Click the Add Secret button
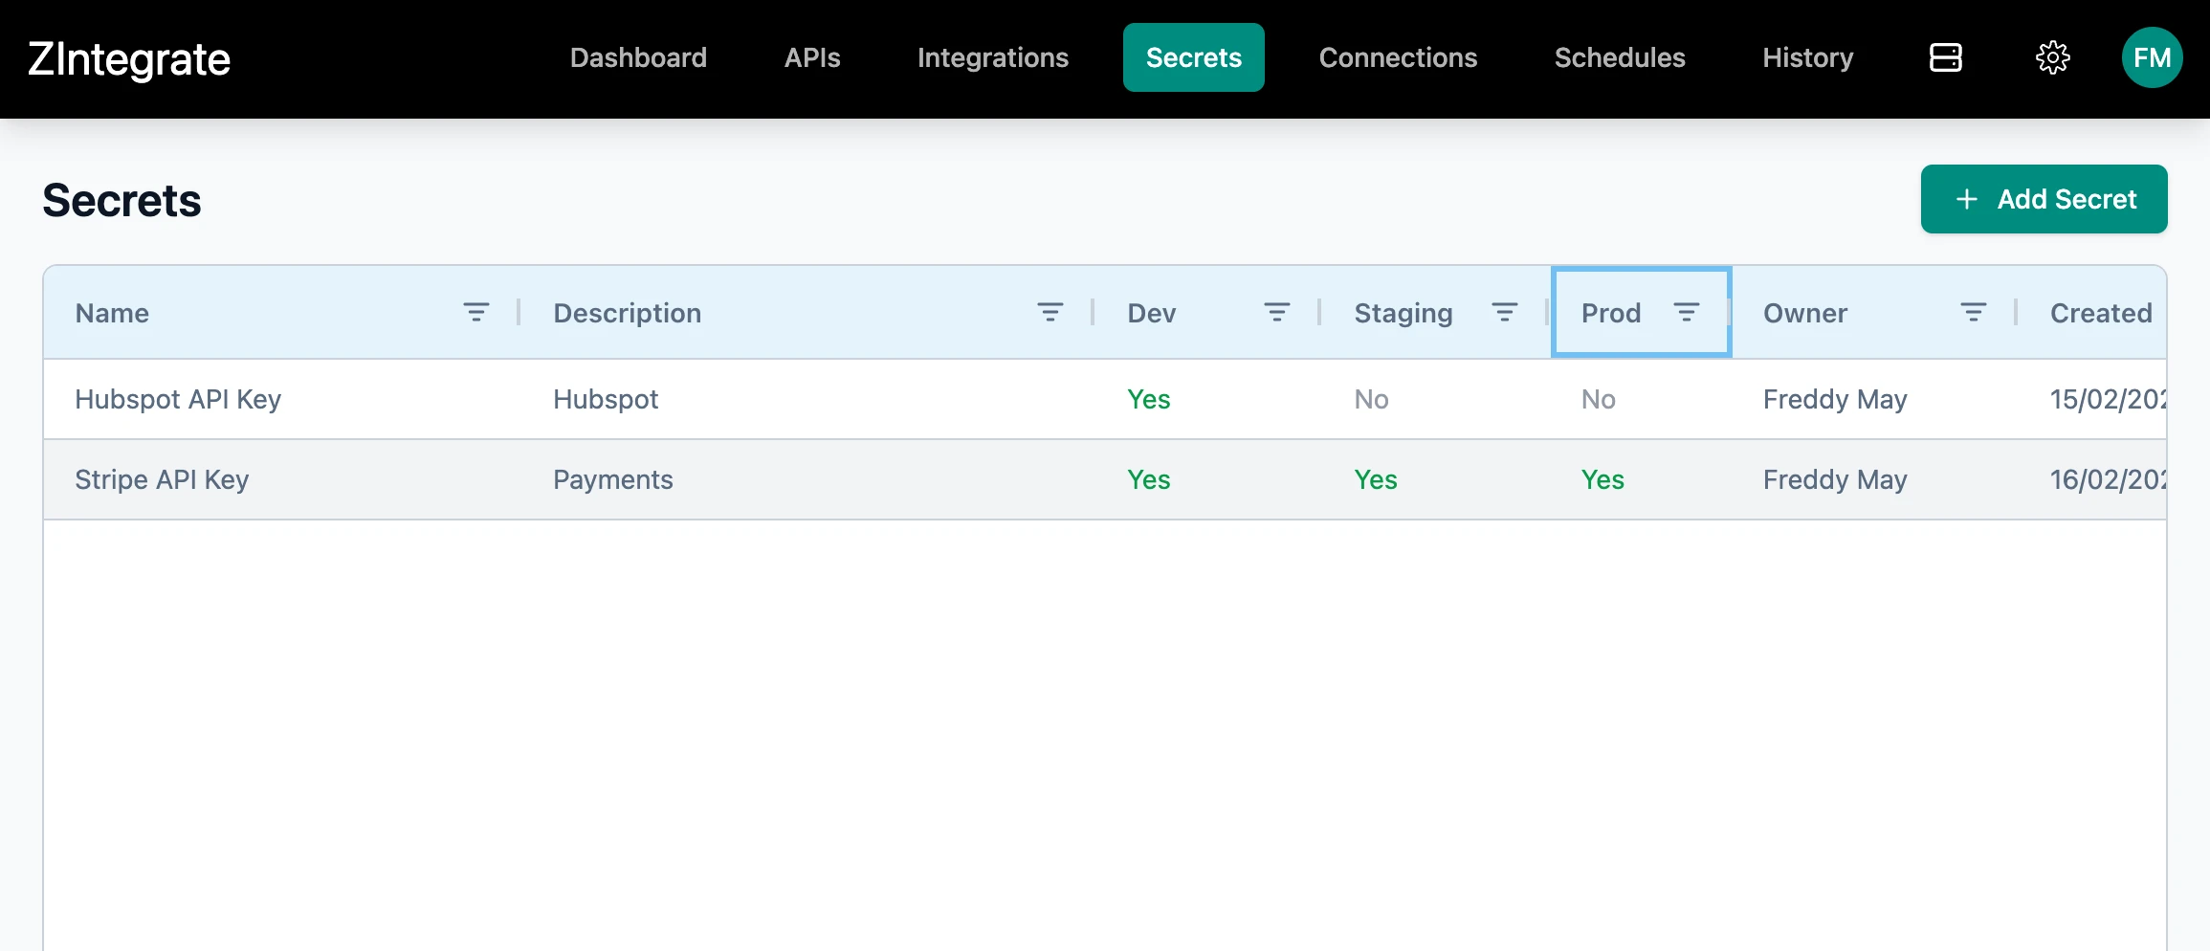2210x951 pixels. coord(2044,199)
